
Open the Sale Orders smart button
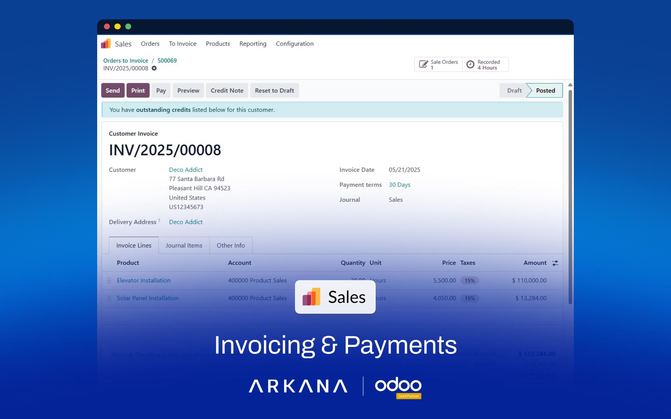point(438,64)
